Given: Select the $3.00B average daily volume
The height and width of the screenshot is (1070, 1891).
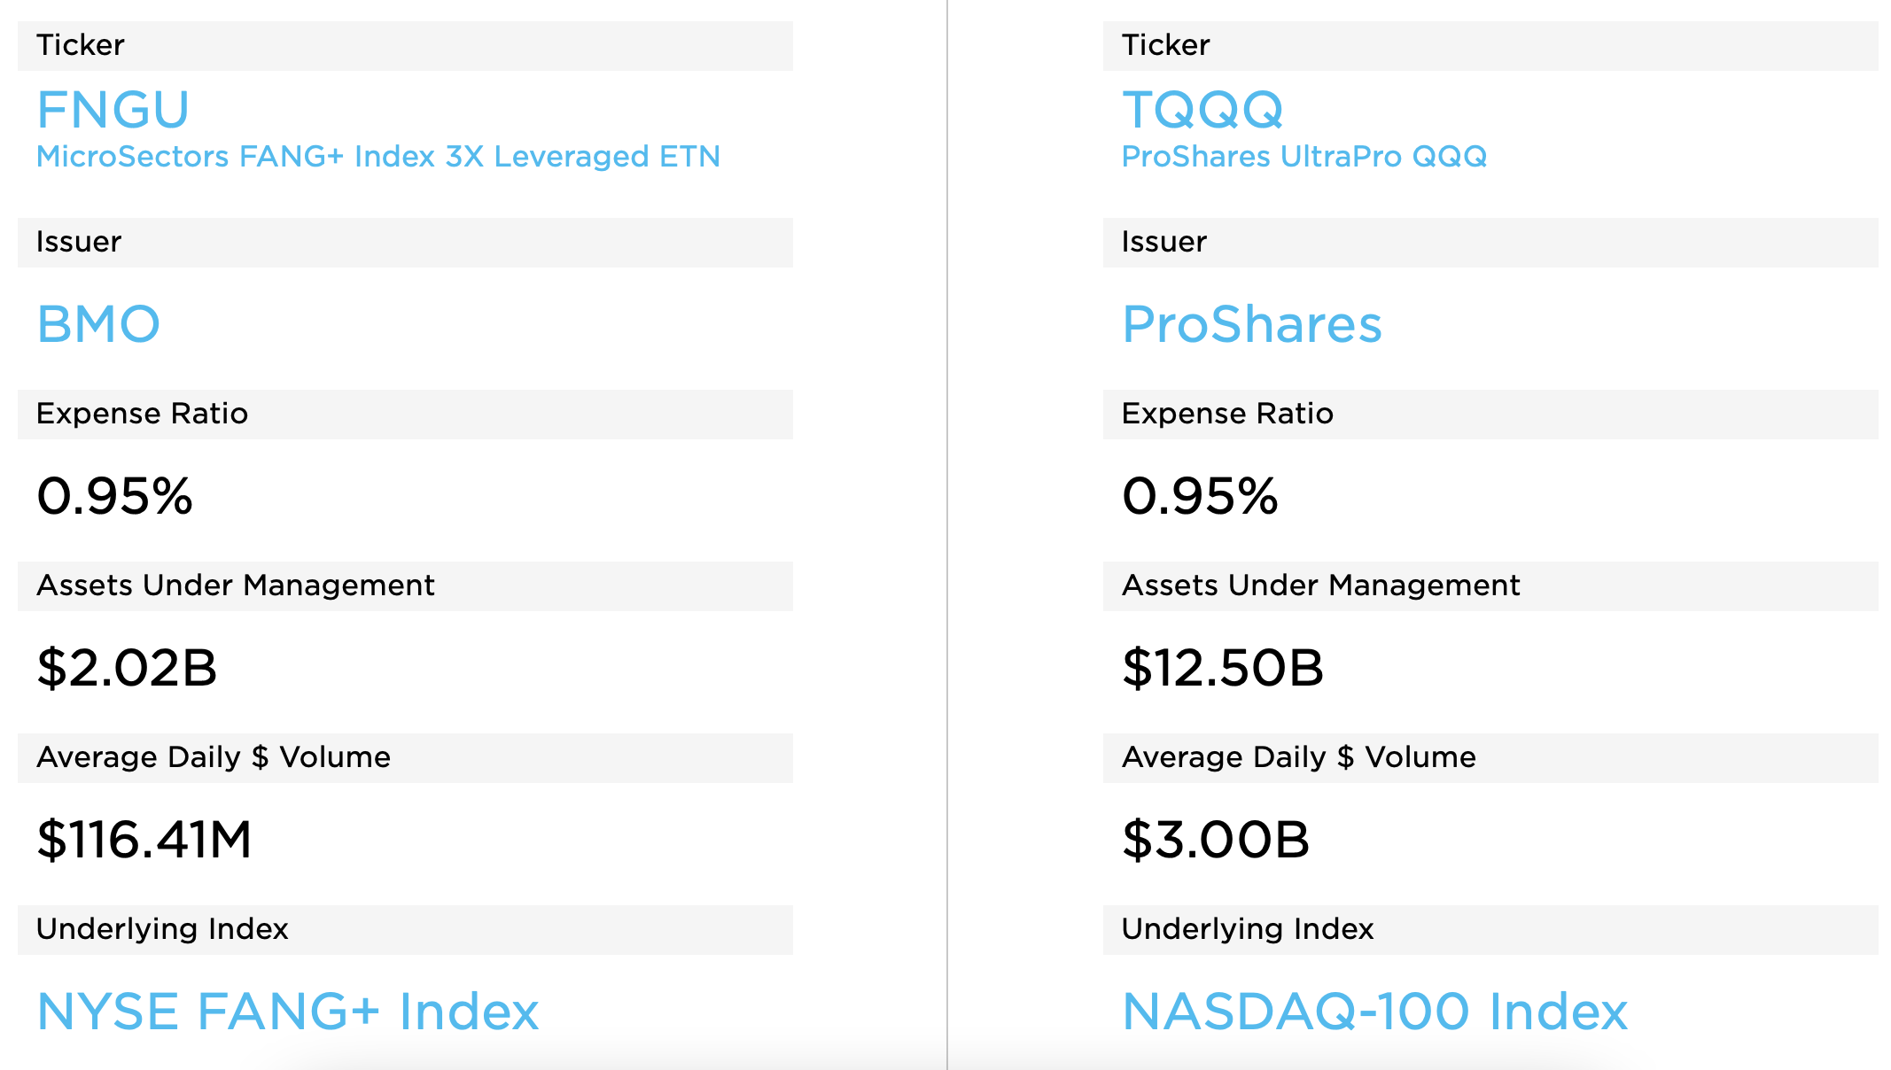Looking at the screenshot, I should pyautogui.click(x=1216, y=840).
